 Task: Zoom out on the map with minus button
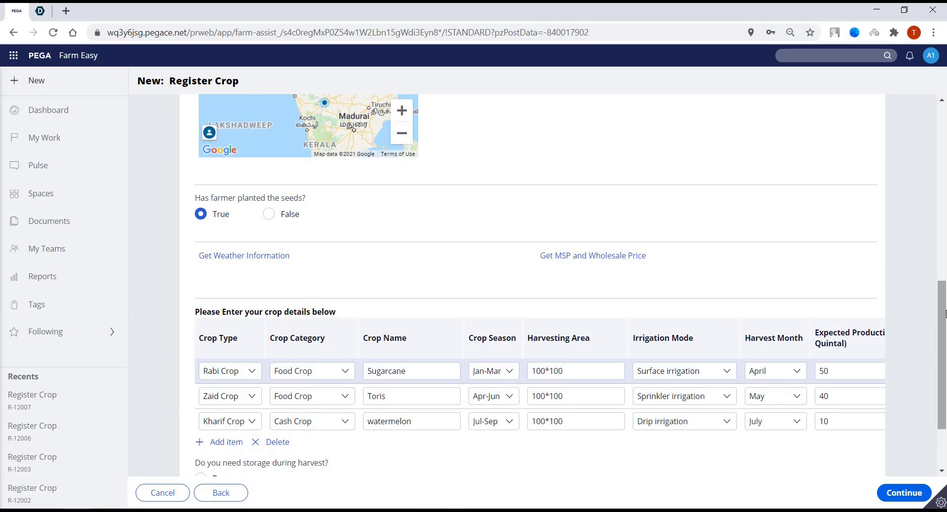402,133
